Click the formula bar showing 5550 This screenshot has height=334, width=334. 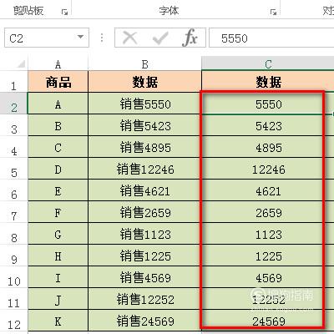tap(271, 38)
